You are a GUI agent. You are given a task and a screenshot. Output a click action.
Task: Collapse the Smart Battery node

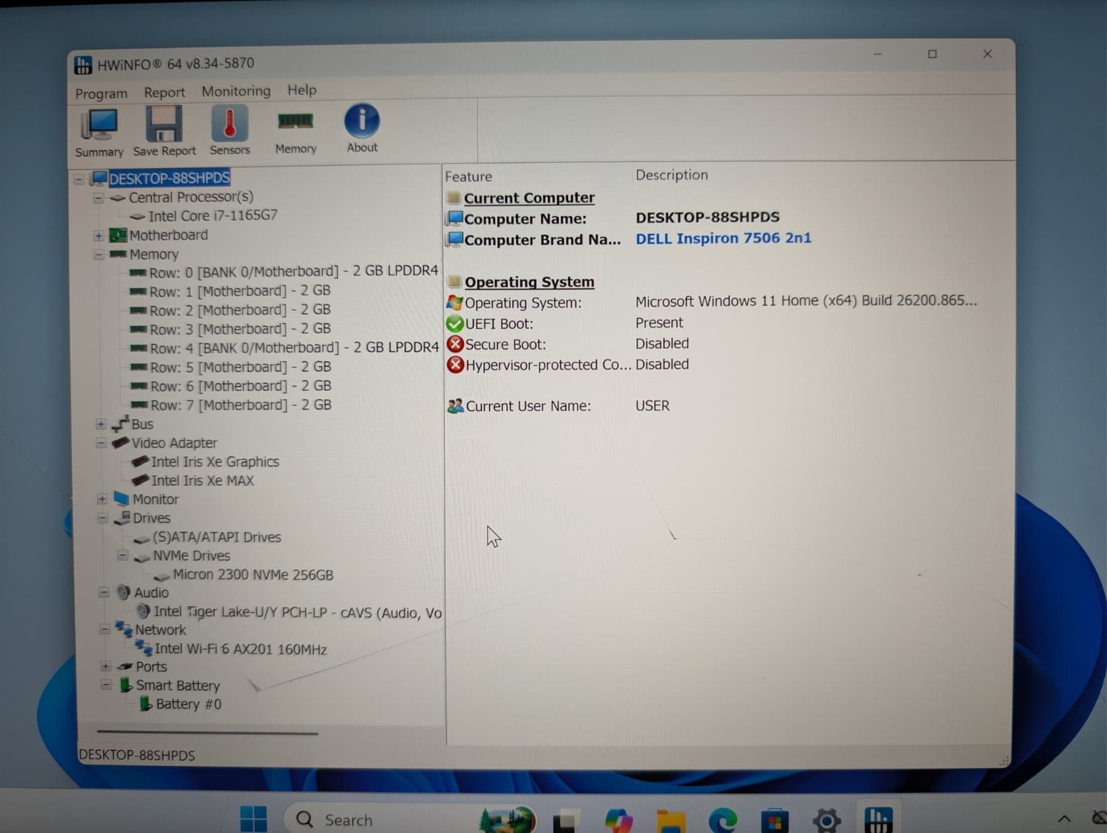[x=106, y=685]
